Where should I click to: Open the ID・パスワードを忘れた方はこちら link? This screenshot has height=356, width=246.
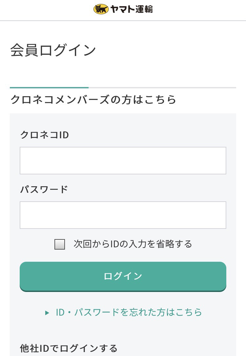point(129,312)
